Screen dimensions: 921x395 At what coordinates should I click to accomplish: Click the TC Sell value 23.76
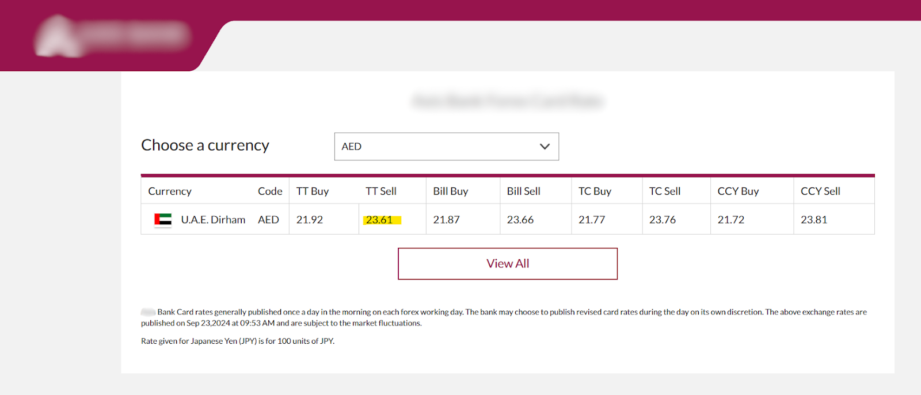click(663, 220)
